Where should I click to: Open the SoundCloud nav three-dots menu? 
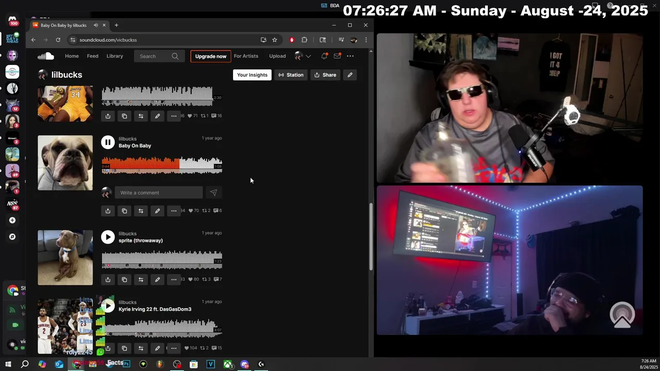(350, 56)
